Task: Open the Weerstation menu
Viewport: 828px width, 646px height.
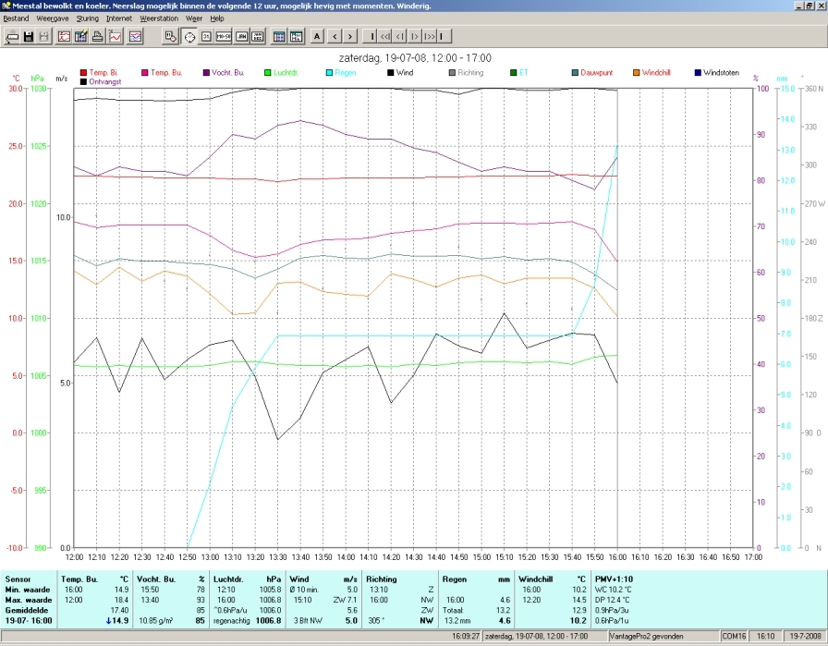Action: pos(159,18)
